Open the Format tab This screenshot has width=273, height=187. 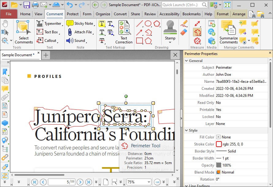coord(222,14)
